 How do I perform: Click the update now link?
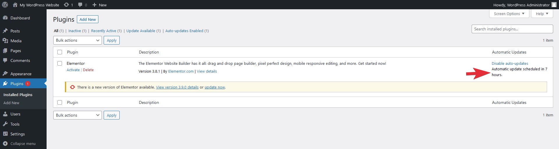[215, 87]
